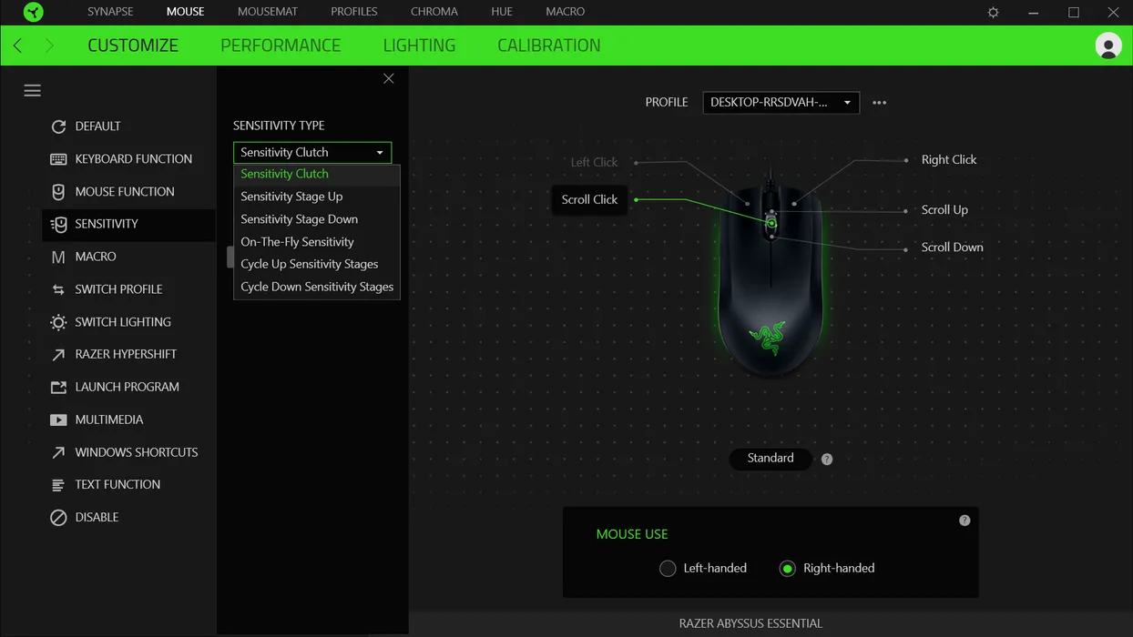This screenshot has width=1133, height=637.
Task: Click the panel scrollbar handle
Action: coord(230,258)
